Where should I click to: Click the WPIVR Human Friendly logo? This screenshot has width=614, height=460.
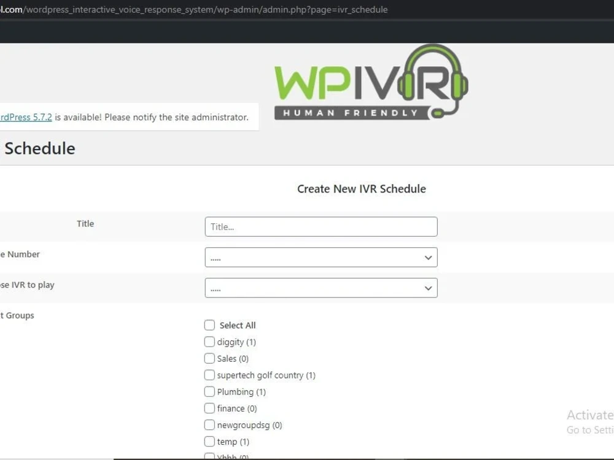[371, 82]
